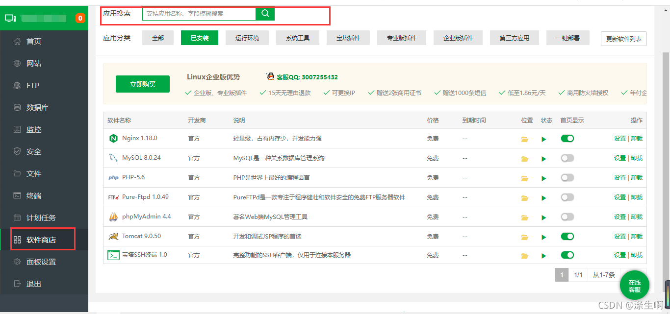
Task: Toggle Tomcat homepage display switch
Action: click(x=567, y=237)
